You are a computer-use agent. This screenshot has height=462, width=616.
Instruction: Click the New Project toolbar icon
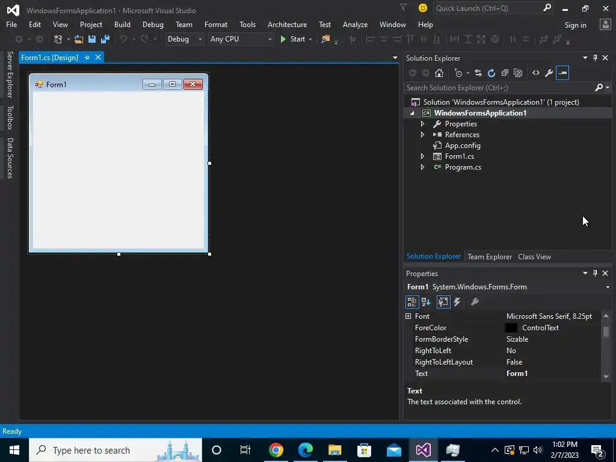[58, 39]
